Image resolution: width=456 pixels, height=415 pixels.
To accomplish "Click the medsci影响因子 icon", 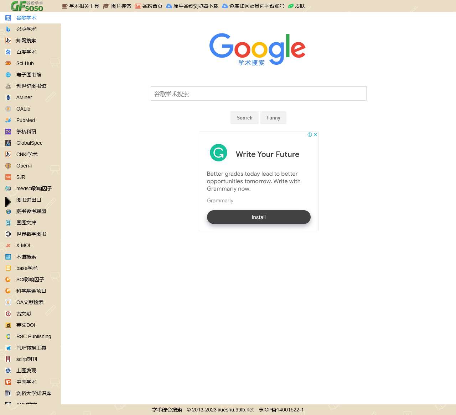I will click(x=8, y=188).
